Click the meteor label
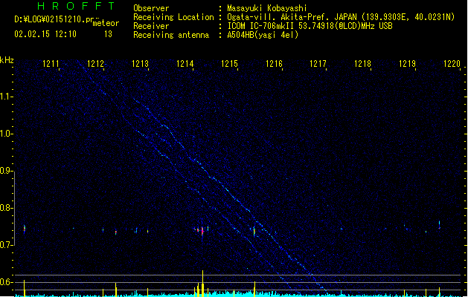This screenshot has width=468, height=297. click(x=106, y=23)
